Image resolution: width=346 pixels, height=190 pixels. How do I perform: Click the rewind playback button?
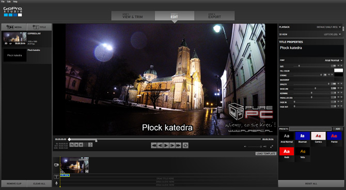tap(154, 145)
